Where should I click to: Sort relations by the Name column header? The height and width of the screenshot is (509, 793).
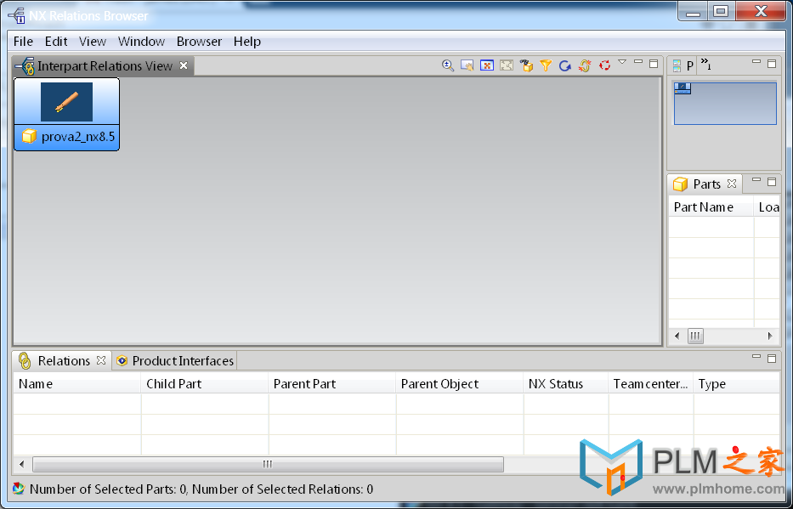coord(76,384)
